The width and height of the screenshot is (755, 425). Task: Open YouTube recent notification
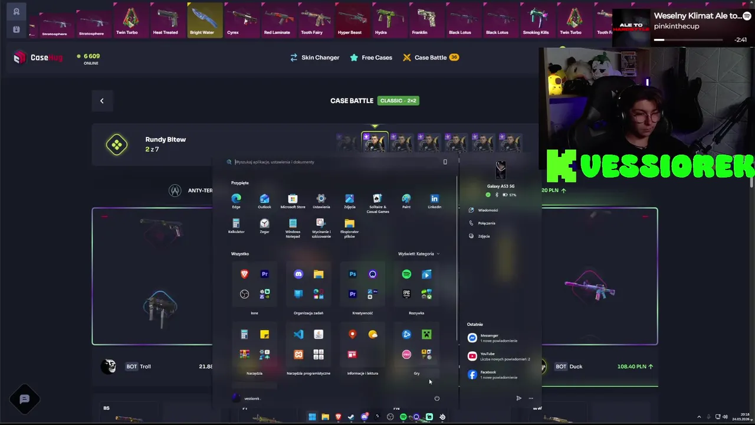499,357
